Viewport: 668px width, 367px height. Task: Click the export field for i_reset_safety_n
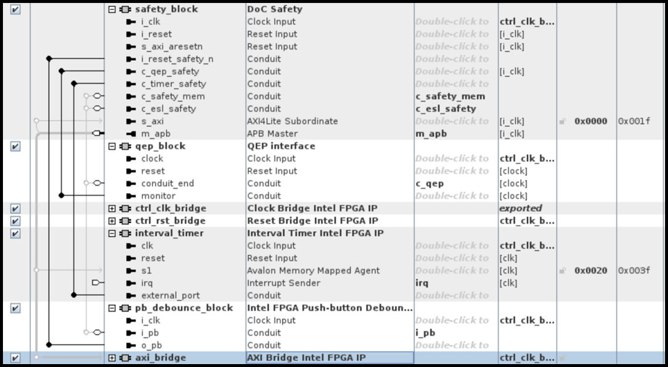tap(452, 59)
